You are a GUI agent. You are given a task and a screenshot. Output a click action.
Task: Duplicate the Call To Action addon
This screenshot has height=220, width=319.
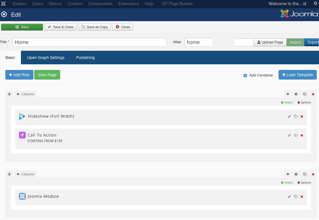coord(296,135)
